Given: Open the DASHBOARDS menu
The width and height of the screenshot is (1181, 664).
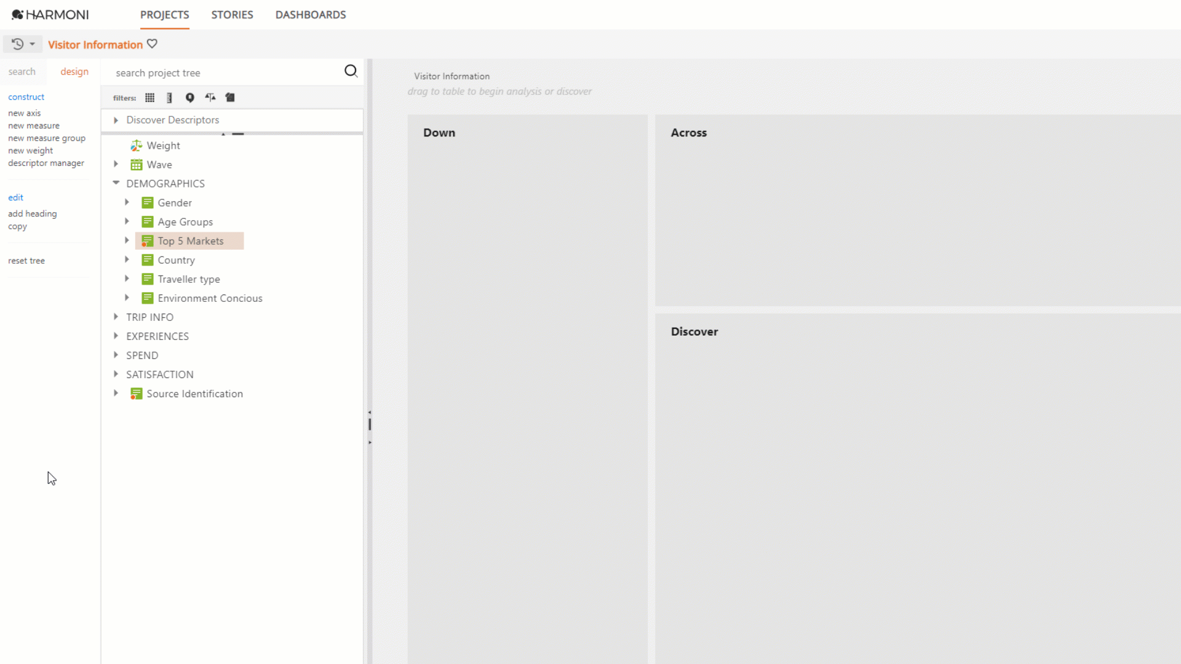Looking at the screenshot, I should tap(311, 14).
